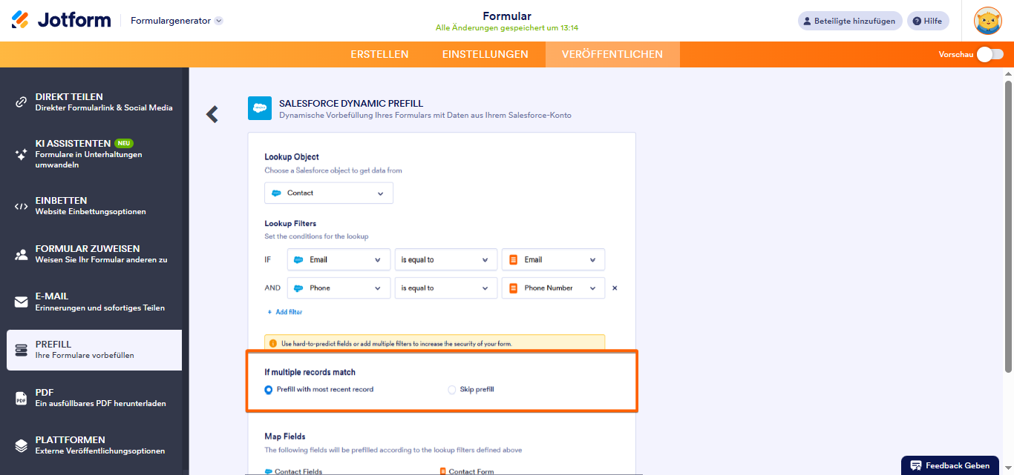Click Add filter to create new condition
The width and height of the screenshot is (1014, 475).
(284, 312)
